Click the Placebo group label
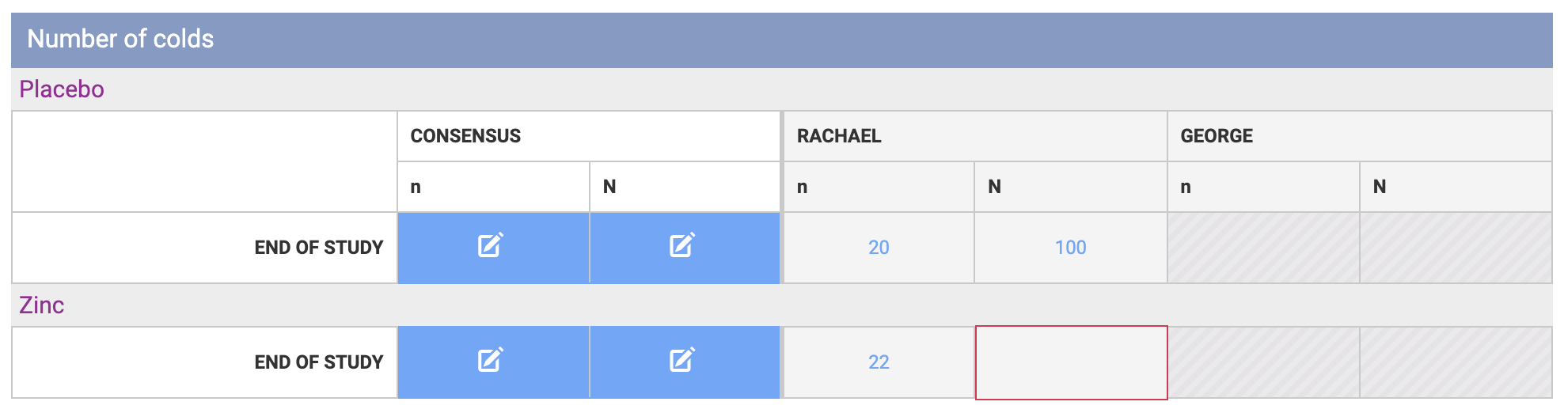Image resolution: width=1564 pixels, height=413 pixels. pyautogui.click(x=62, y=89)
